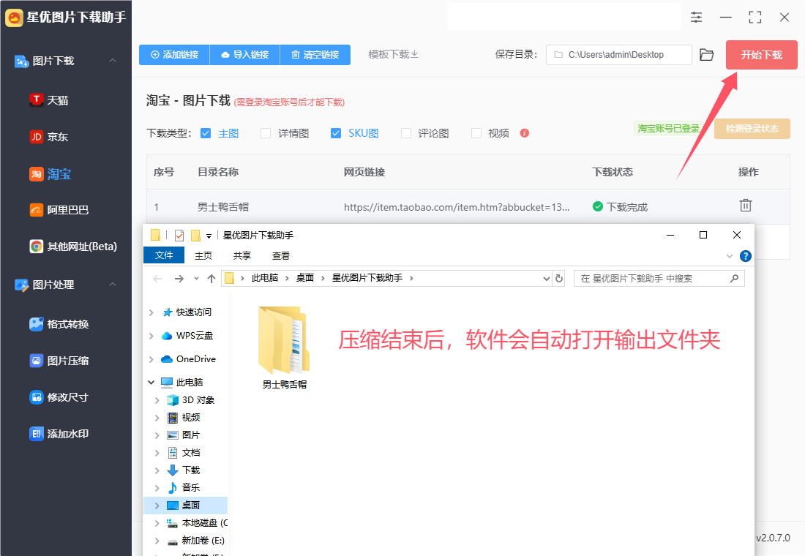This screenshot has height=556, width=805.
Task: Refresh the Explorer address bar
Action: tap(559, 278)
